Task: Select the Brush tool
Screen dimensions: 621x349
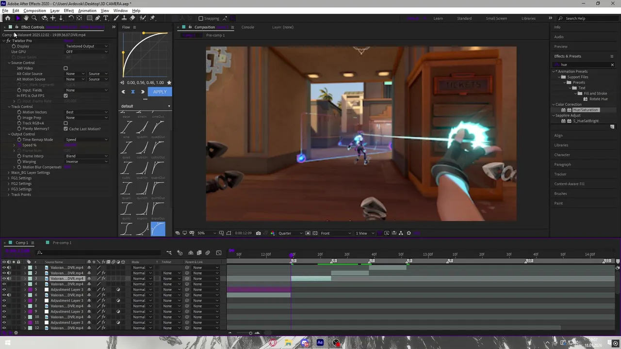Action: [117, 18]
